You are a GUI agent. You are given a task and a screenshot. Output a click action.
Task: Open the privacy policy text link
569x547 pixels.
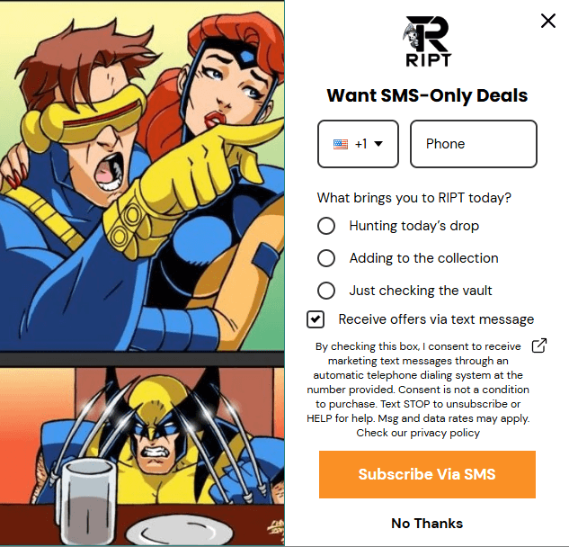pos(445,433)
